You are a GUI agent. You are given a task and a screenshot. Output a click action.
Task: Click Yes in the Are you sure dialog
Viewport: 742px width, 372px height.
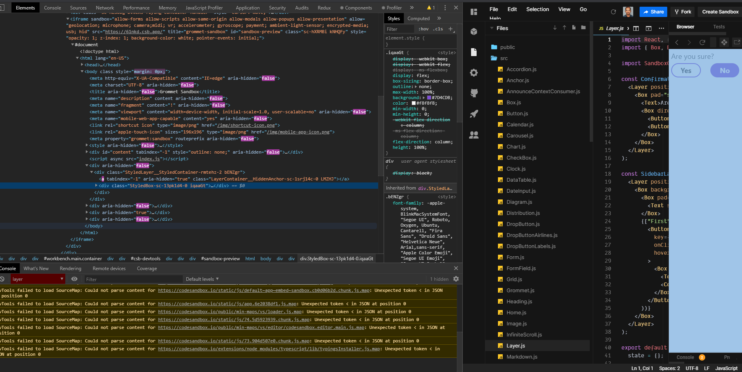point(685,70)
